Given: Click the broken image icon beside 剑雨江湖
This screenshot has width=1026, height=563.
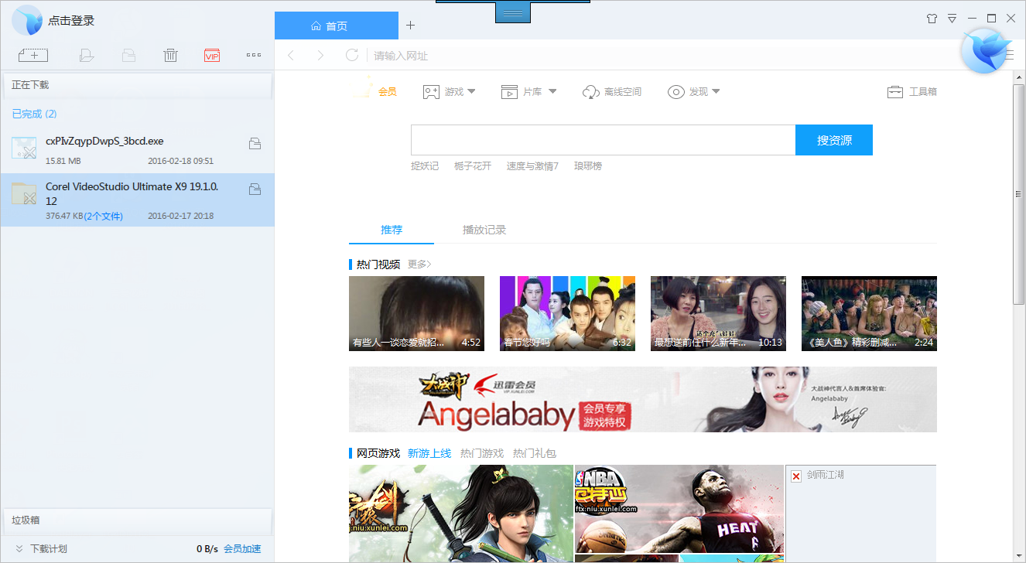Looking at the screenshot, I should click(796, 476).
